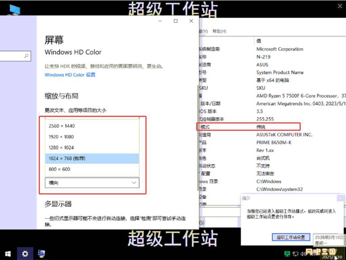Select the 不支持 value
Image resolution: width=346 pixels, height=260 pixels.
coord(263,166)
